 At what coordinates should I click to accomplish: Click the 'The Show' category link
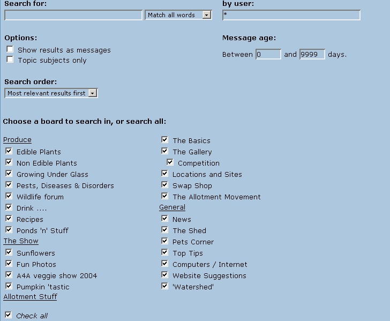pyautogui.click(x=21, y=241)
